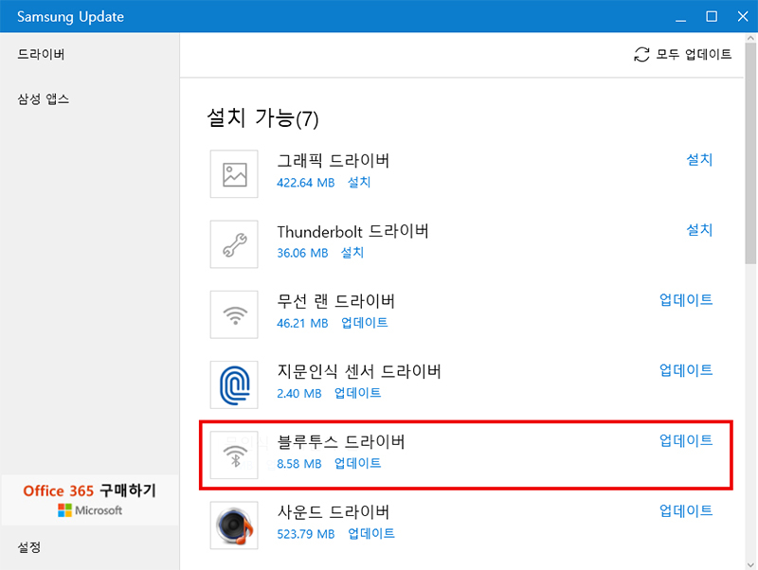Screen dimensions: 758x570
Task: Click the 46.21 MB size text
Action: pos(302,323)
